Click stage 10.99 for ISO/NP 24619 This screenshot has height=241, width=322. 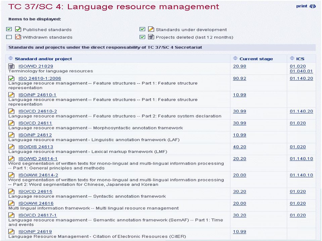tap(239, 232)
